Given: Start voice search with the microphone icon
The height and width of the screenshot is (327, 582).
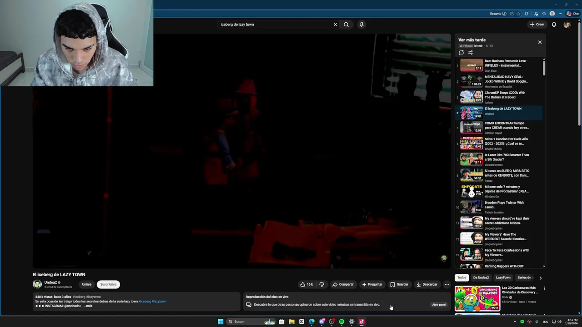Looking at the screenshot, I should (361, 25).
